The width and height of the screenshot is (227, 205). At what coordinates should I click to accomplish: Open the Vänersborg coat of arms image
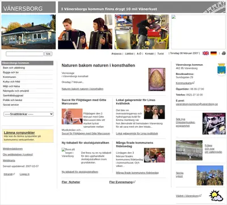click(221, 69)
